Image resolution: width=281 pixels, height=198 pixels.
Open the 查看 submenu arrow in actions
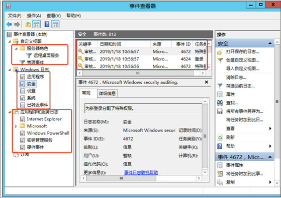[270, 128]
